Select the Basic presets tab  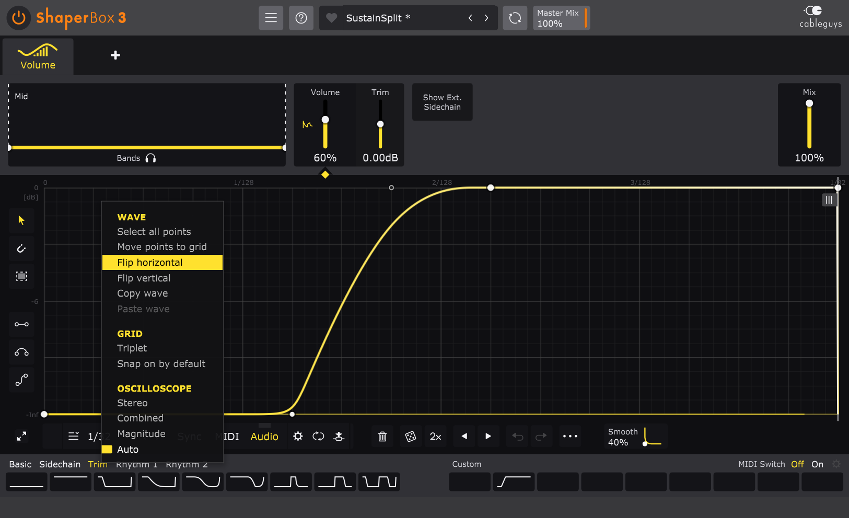[20, 464]
